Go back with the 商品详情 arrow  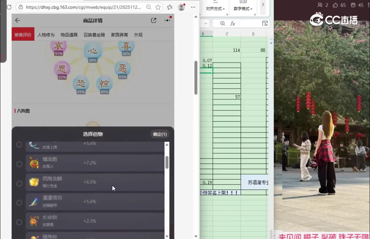tap(18, 21)
